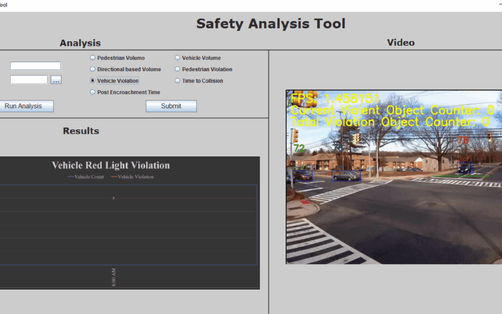
Task: Click the upper text input field
Action: (35, 66)
